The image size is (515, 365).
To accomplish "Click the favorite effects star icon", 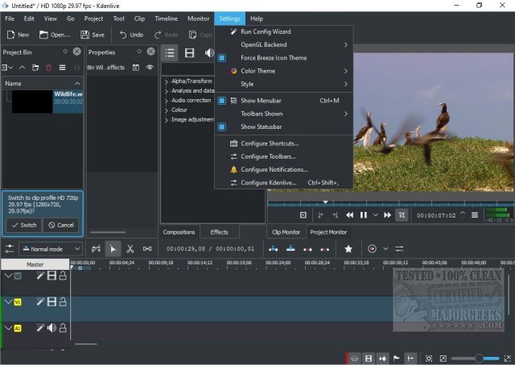I will click(348, 249).
